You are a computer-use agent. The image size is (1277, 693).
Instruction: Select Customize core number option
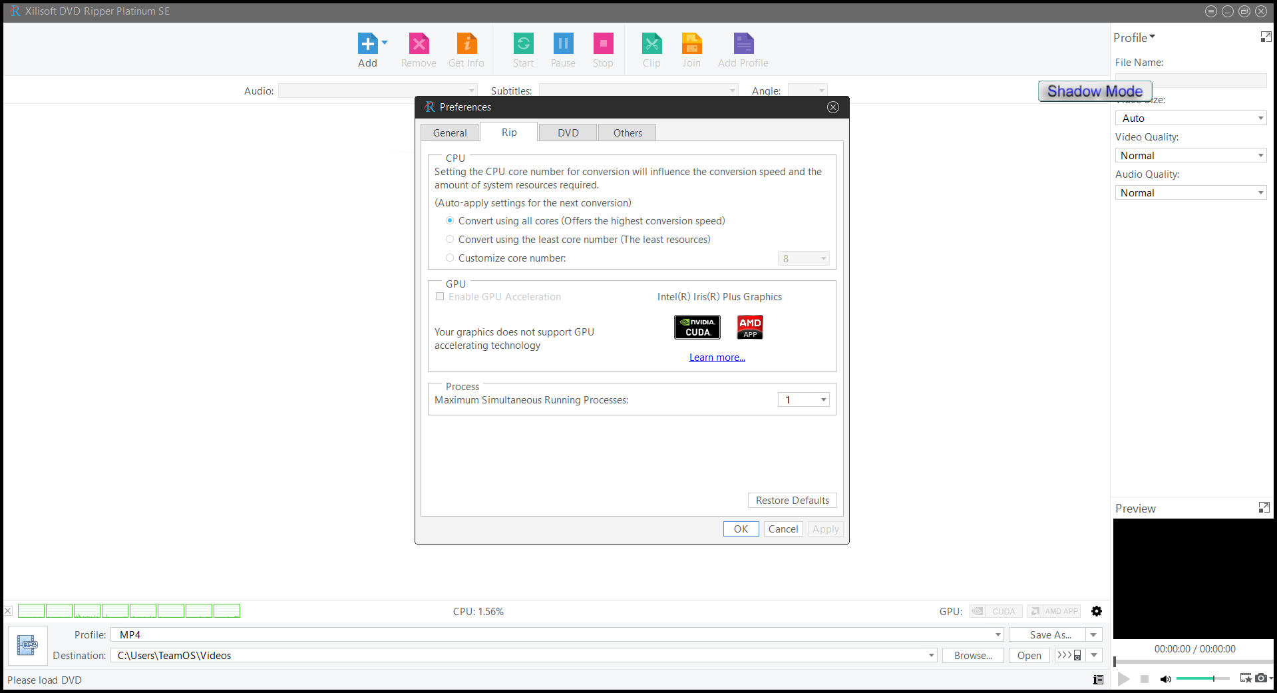[450, 258]
